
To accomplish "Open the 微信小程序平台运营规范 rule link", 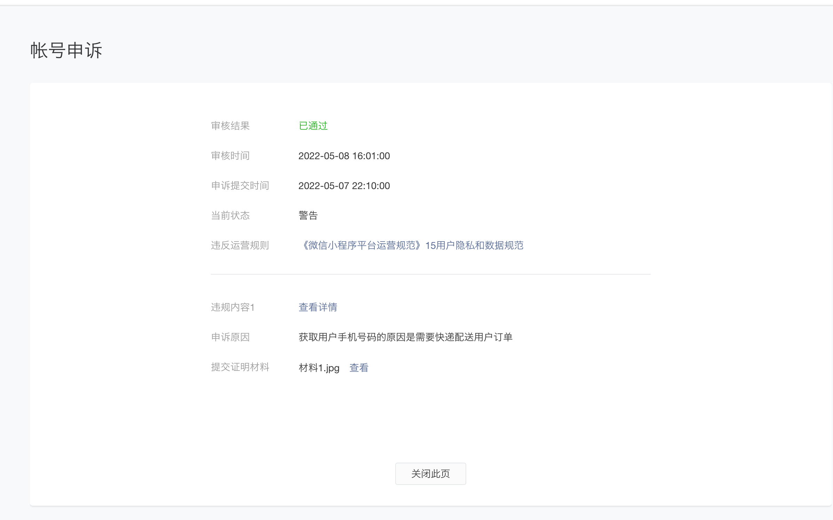I will point(411,245).
